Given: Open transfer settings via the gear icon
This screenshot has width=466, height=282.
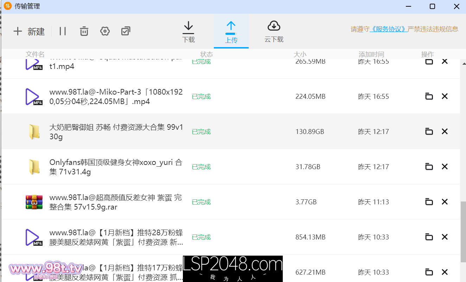Looking at the screenshot, I should coord(105,31).
